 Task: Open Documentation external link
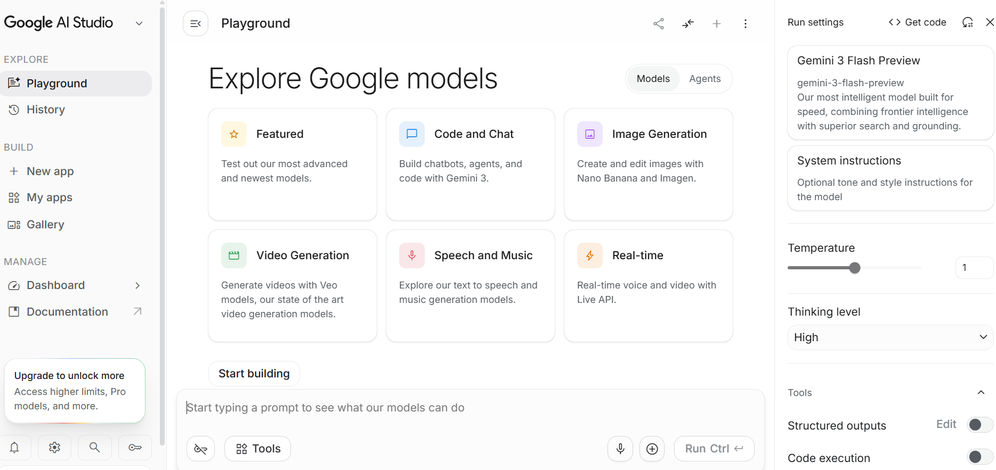(76, 312)
